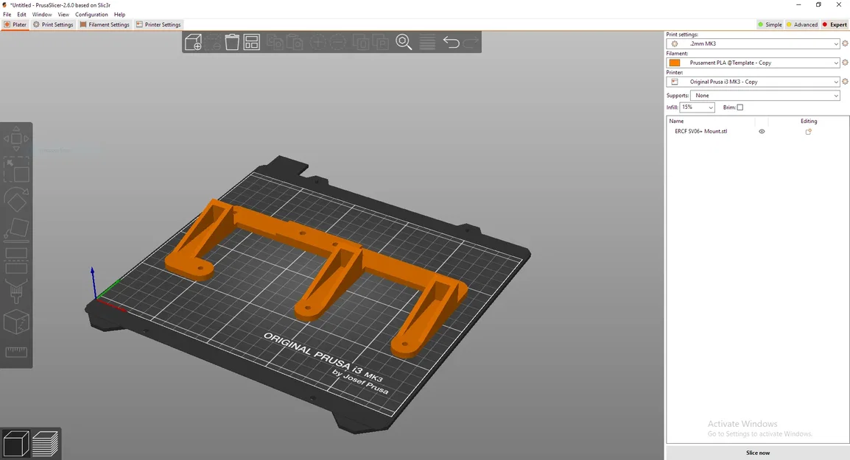The height and width of the screenshot is (460, 850).
Task: Switch to Simple mode
Action: tap(770, 24)
